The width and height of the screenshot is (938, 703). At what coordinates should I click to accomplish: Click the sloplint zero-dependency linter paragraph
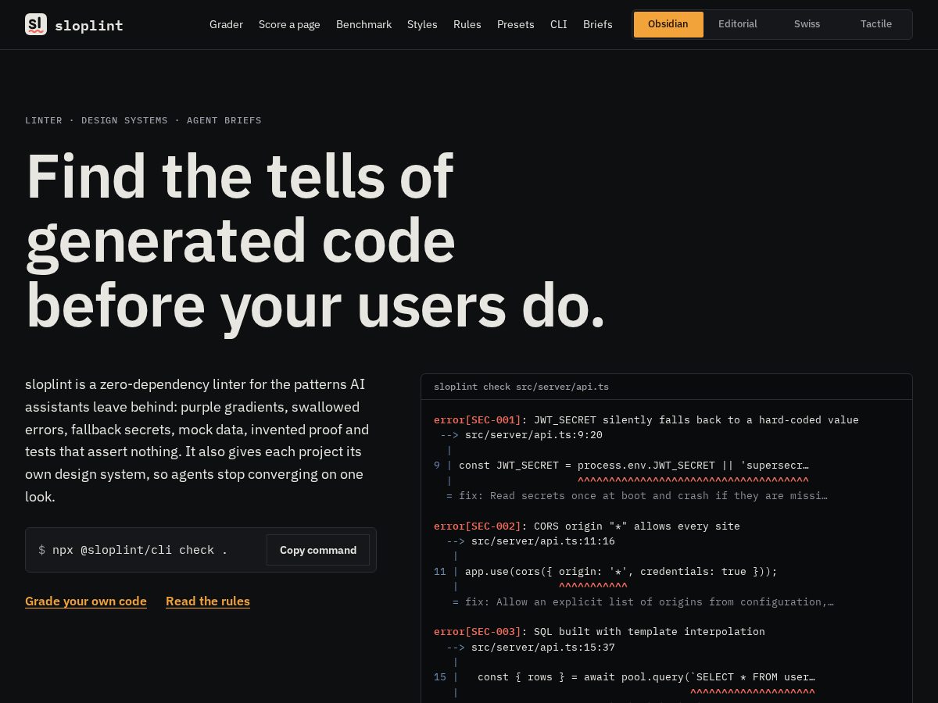pos(197,441)
